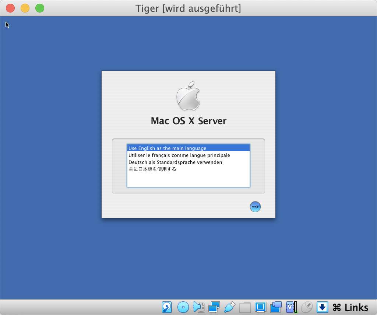Select the Japanese language option
The height and width of the screenshot is (315, 377).
(x=188, y=169)
